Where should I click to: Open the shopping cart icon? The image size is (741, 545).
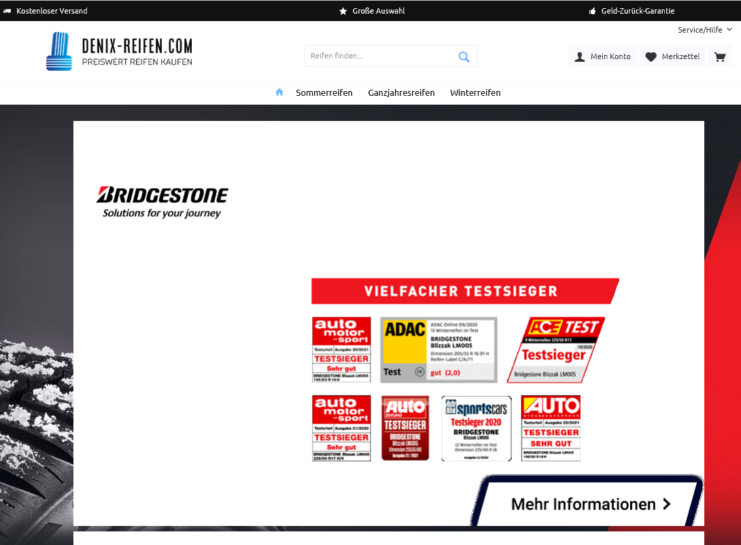(x=720, y=56)
